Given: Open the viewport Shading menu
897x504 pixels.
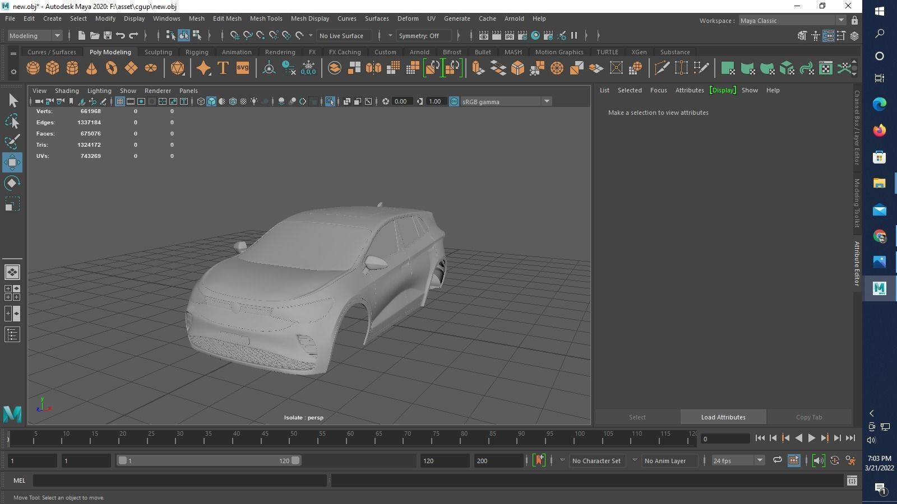Looking at the screenshot, I should (67, 90).
